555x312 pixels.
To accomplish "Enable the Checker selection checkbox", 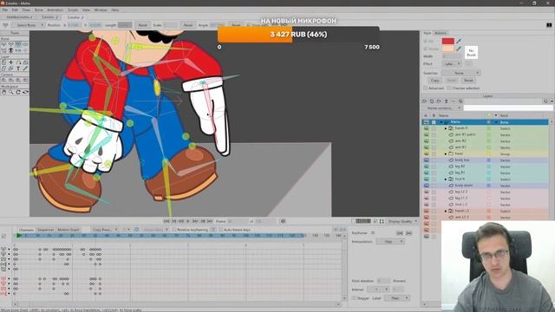I will (x=449, y=88).
